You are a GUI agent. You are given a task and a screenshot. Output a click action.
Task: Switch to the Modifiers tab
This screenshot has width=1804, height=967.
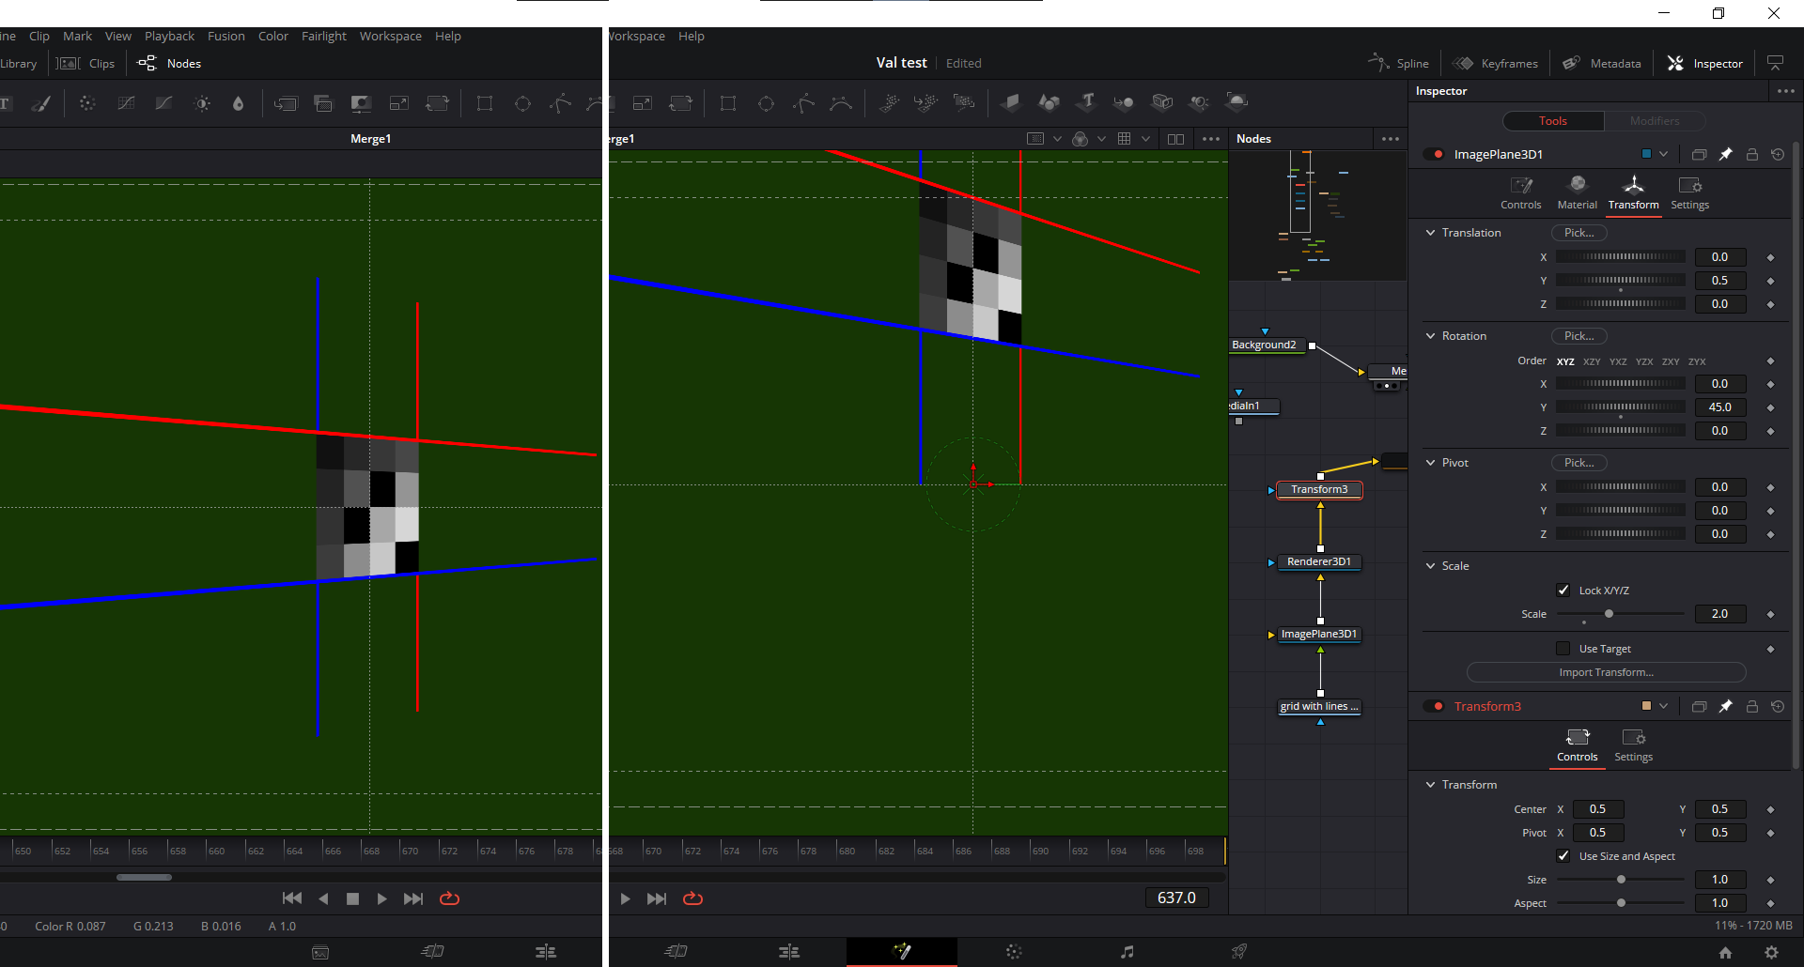(x=1655, y=121)
